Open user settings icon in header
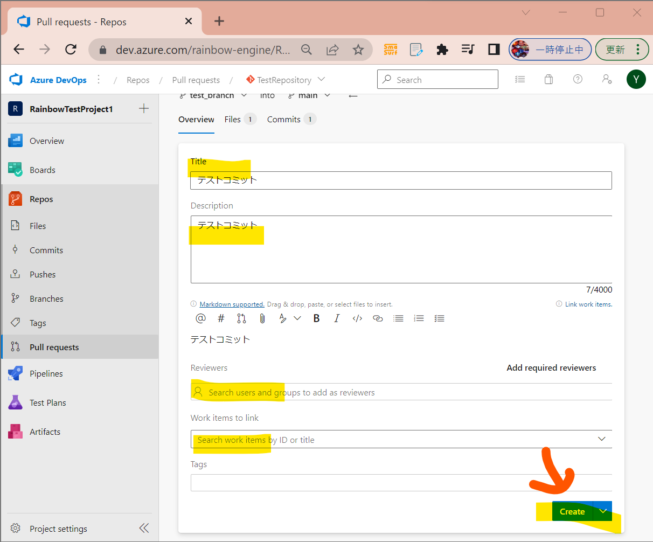Image resolution: width=653 pixels, height=542 pixels. [607, 80]
